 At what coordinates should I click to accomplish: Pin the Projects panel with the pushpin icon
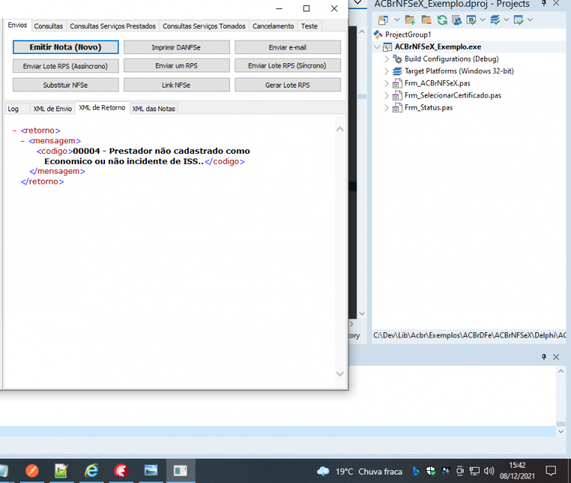pos(544,3)
